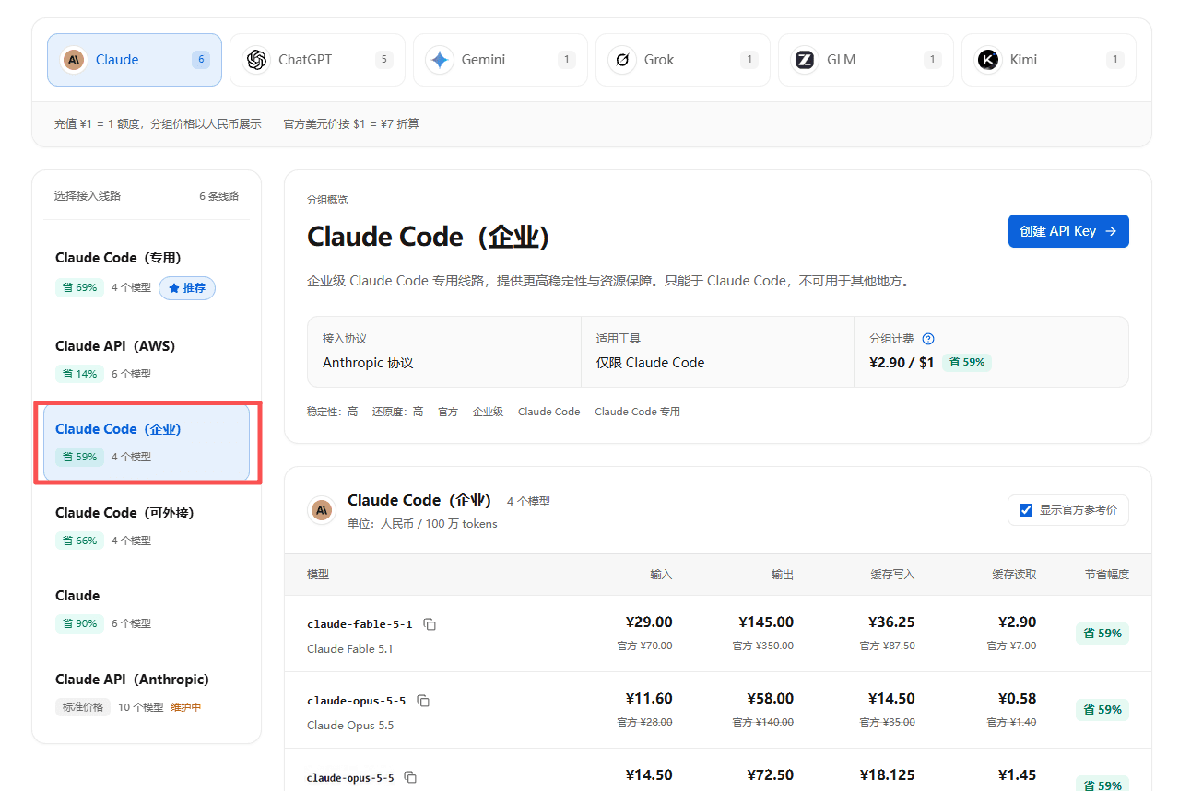This screenshot has height=791, width=1179.
Task: Click the 省 90% badge
Action: click(79, 623)
